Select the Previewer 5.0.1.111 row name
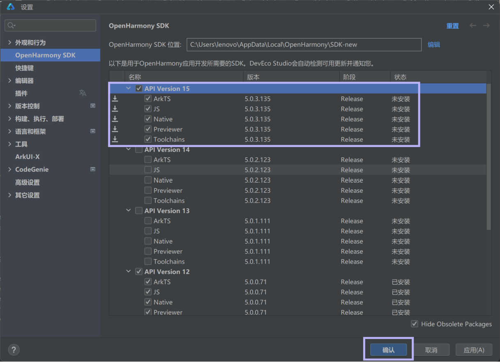 [x=168, y=251]
